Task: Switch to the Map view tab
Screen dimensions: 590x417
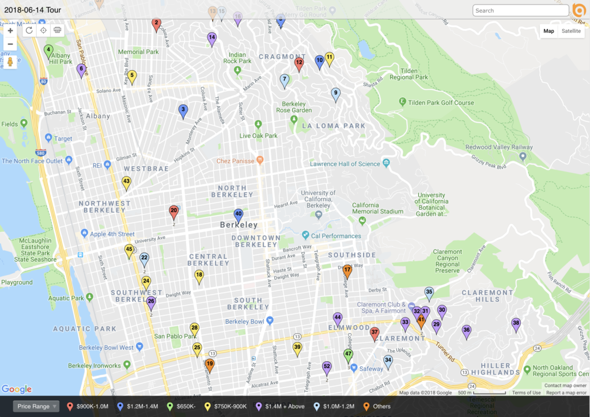Action: 549,31
